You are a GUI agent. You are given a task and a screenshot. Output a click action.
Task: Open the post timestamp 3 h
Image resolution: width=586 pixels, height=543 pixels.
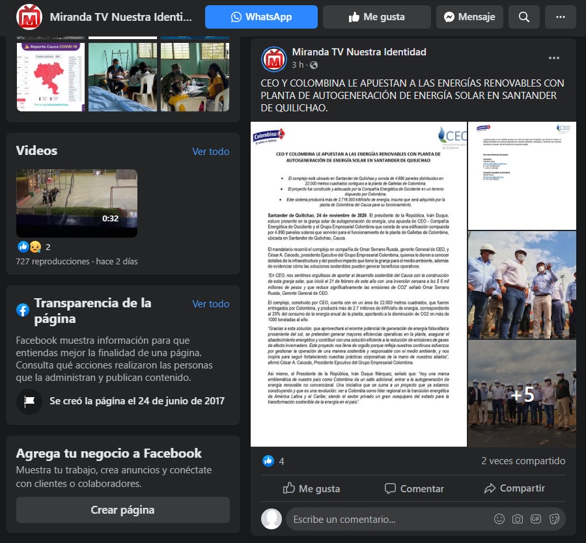tap(298, 65)
